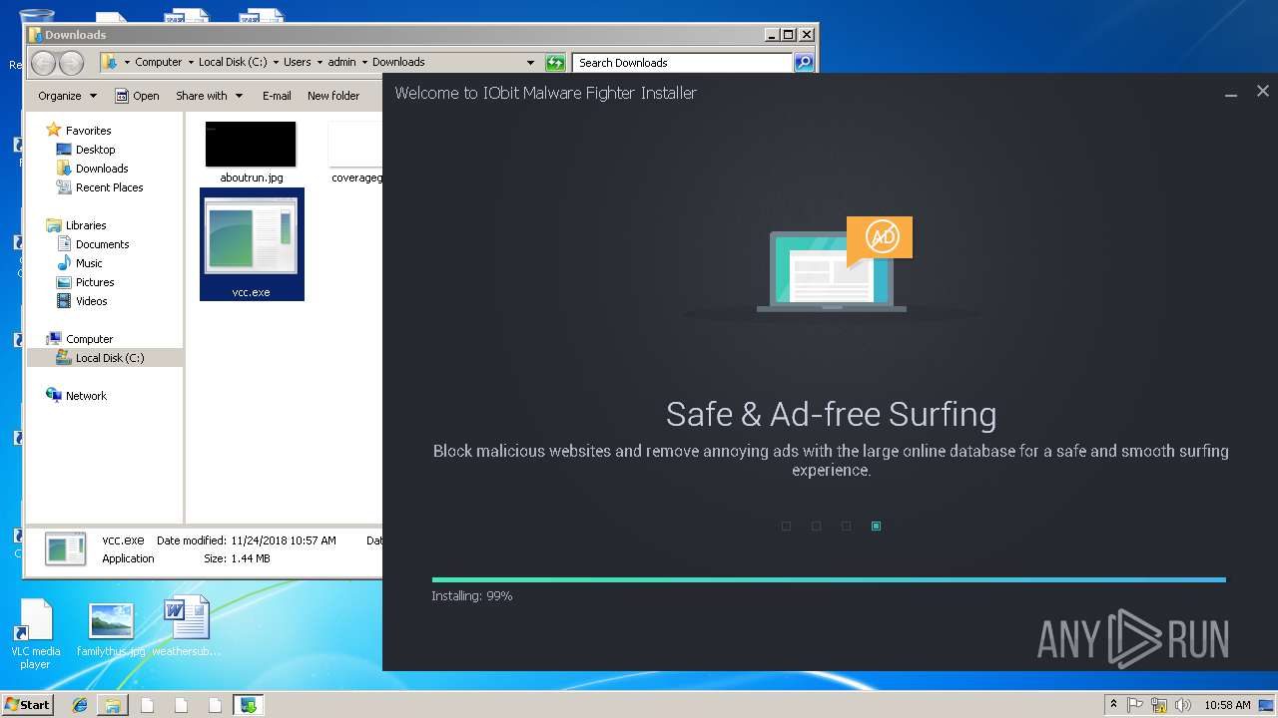Select the aboutrun.jpg thumbnail
Screen dimensions: 1278x718
click(x=251, y=145)
